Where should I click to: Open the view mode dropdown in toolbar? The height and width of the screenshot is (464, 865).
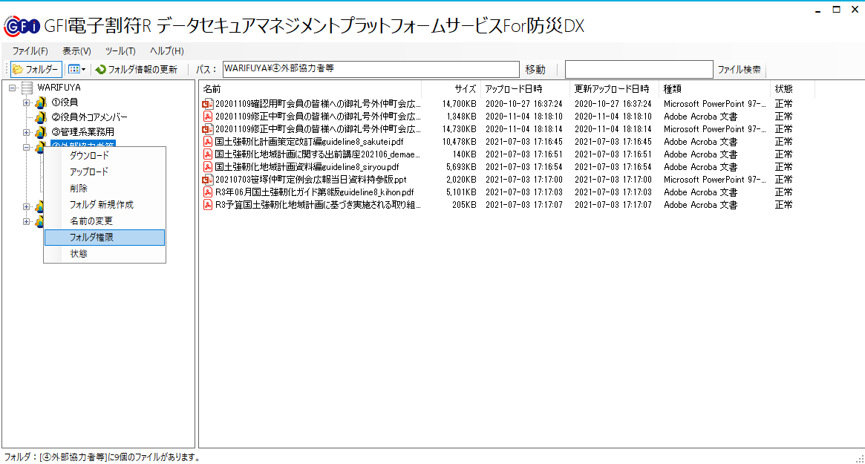point(76,69)
